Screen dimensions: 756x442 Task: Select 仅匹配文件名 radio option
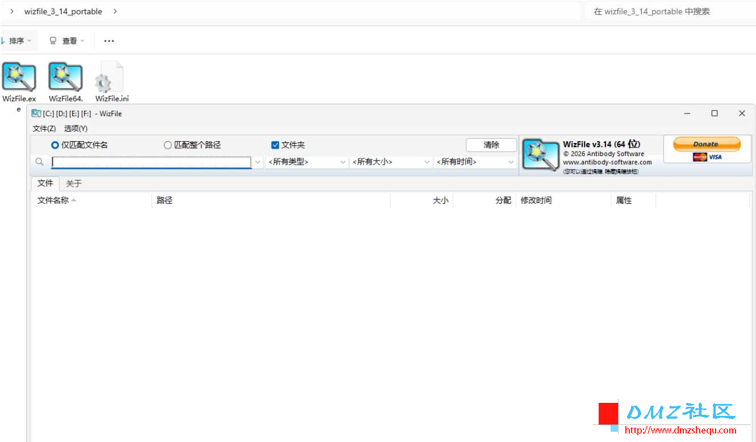pyautogui.click(x=55, y=145)
